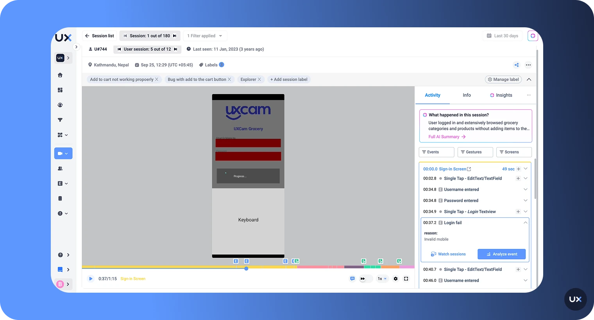Toggle skip inactivity fast-forward switch
The width and height of the screenshot is (594, 320).
[x=365, y=279]
